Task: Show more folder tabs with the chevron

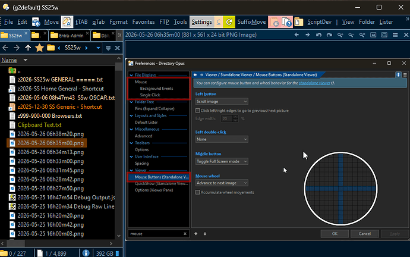Action: tap(119, 35)
